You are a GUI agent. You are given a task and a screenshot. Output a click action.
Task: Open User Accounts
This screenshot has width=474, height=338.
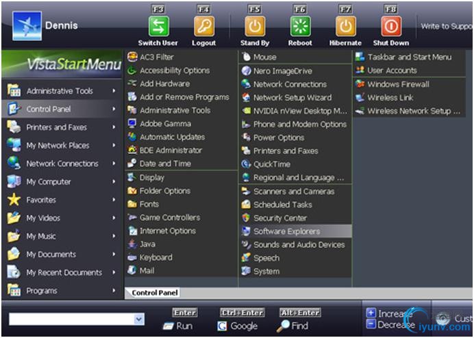[410, 70]
